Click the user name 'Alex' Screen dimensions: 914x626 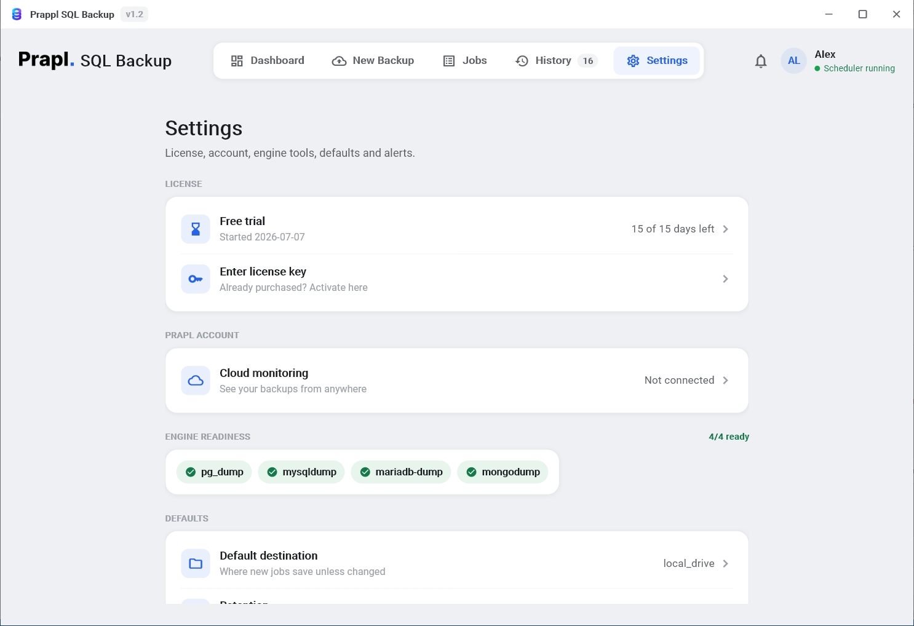(825, 54)
